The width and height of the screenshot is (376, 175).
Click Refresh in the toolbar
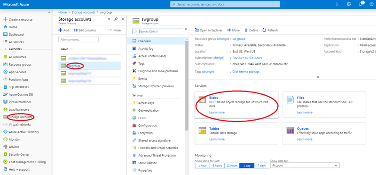point(270,30)
